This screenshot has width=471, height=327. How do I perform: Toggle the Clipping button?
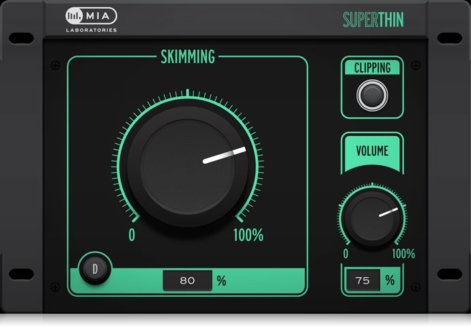[x=372, y=95]
